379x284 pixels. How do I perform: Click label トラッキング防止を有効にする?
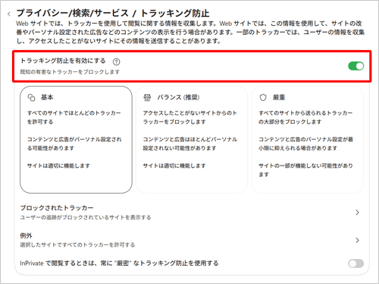[x=63, y=61]
